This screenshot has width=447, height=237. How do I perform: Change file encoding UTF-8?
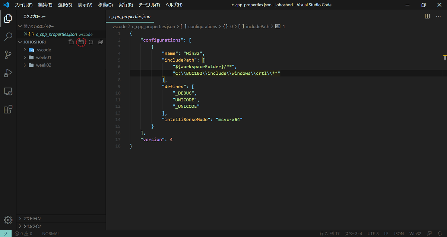tap(373, 234)
